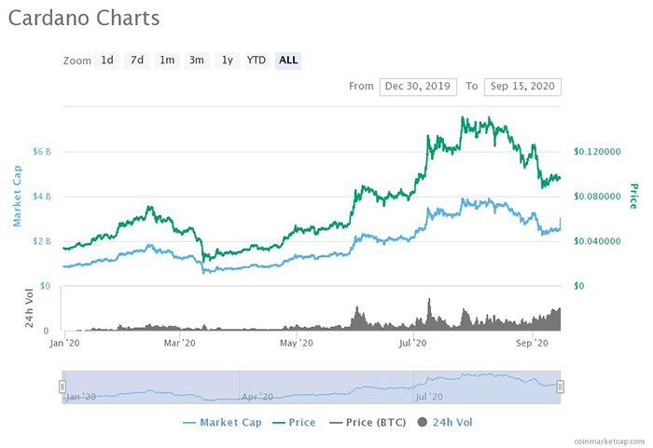
Task: Select the 1d zoom range
Action: click(107, 61)
